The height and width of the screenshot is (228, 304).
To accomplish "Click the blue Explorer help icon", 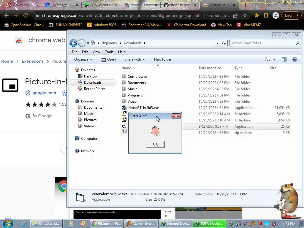I will (x=295, y=59).
